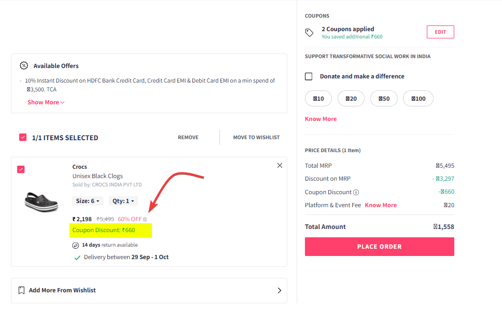Click the PLACE ORDER button

tap(380, 247)
